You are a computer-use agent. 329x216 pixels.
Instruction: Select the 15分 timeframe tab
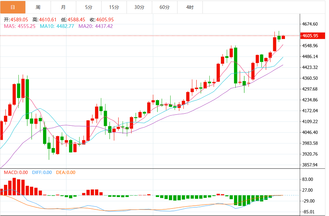(114, 7)
